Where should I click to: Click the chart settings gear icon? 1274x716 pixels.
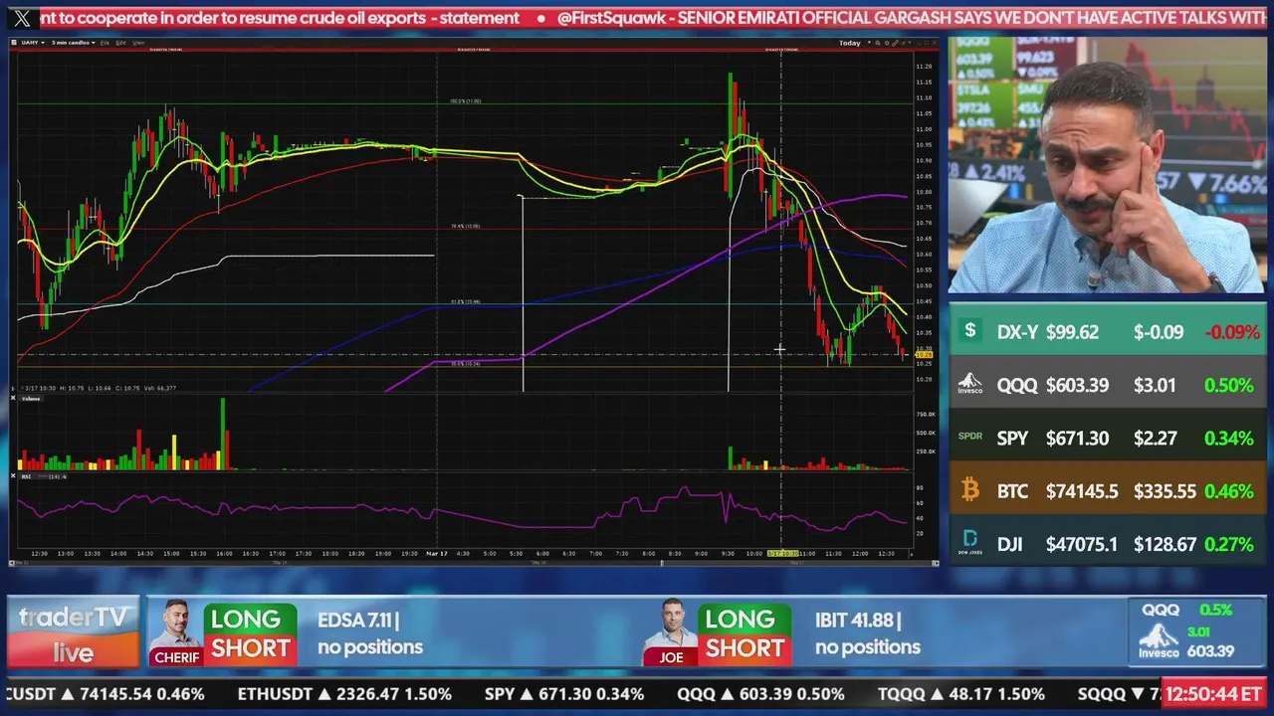point(887,43)
